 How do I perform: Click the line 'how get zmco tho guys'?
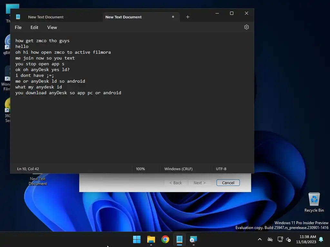pyautogui.click(x=42, y=41)
